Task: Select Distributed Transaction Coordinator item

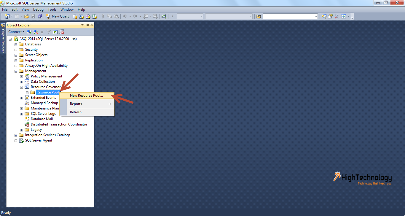Action: click(x=59, y=124)
